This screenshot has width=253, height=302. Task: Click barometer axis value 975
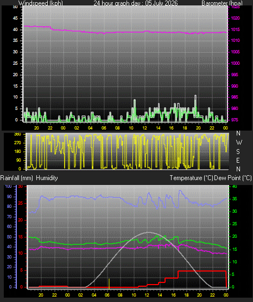(x=235, y=120)
